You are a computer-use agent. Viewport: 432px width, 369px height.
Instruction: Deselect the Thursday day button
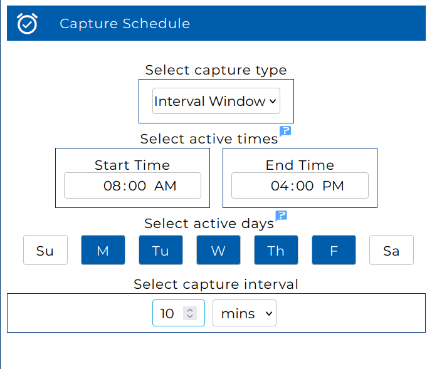coord(276,251)
